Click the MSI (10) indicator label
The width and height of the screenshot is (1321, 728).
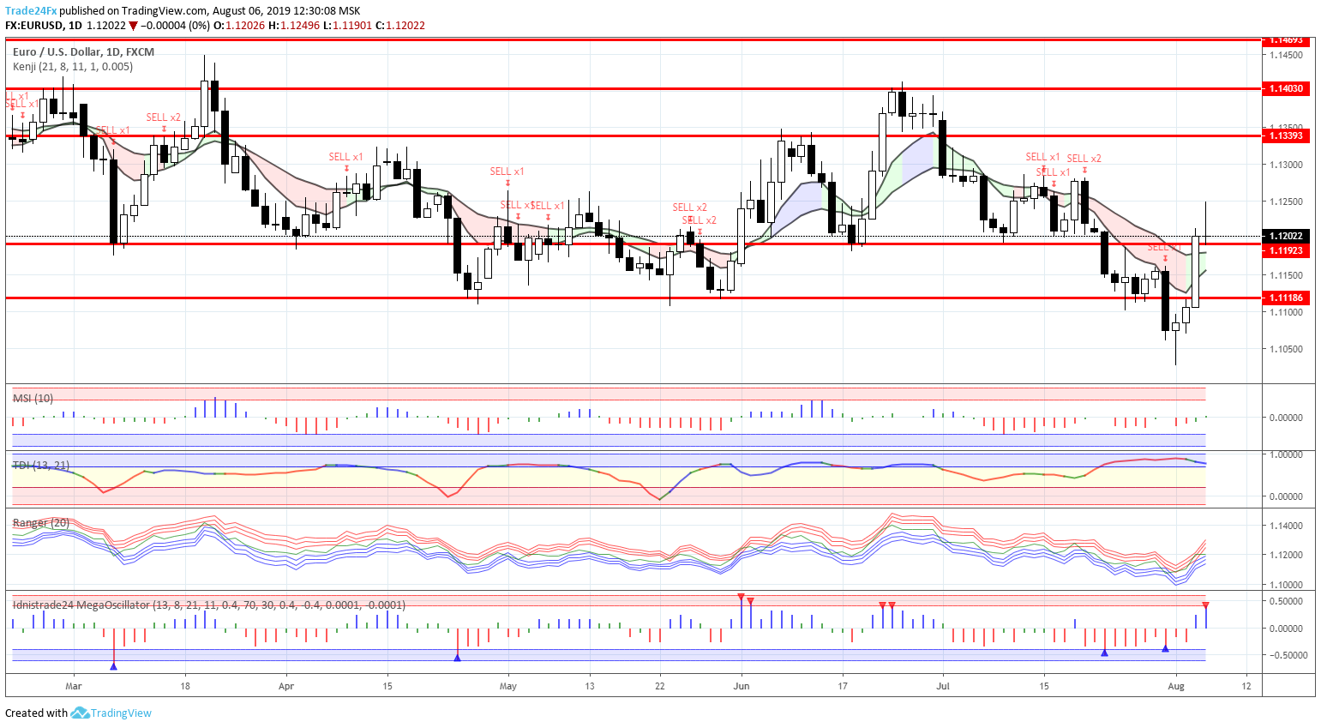tap(33, 399)
